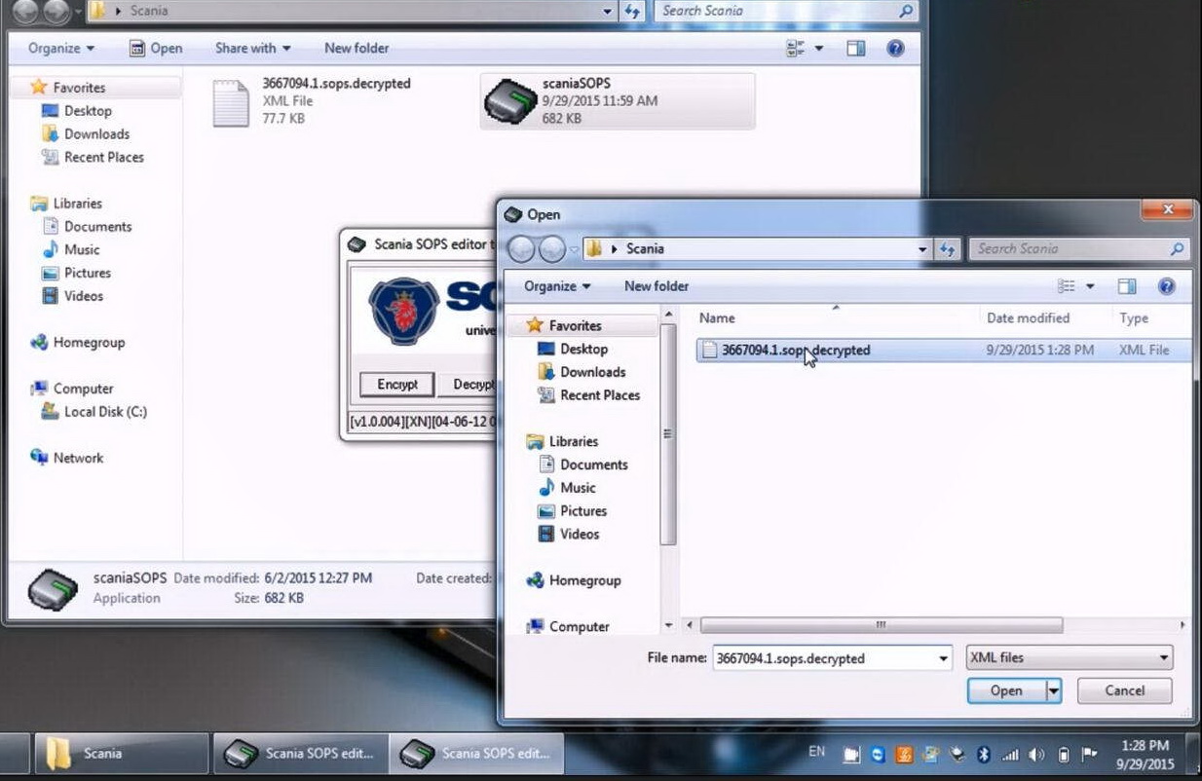Click the orange icon in the system tray
1202x781 pixels.
point(904,754)
